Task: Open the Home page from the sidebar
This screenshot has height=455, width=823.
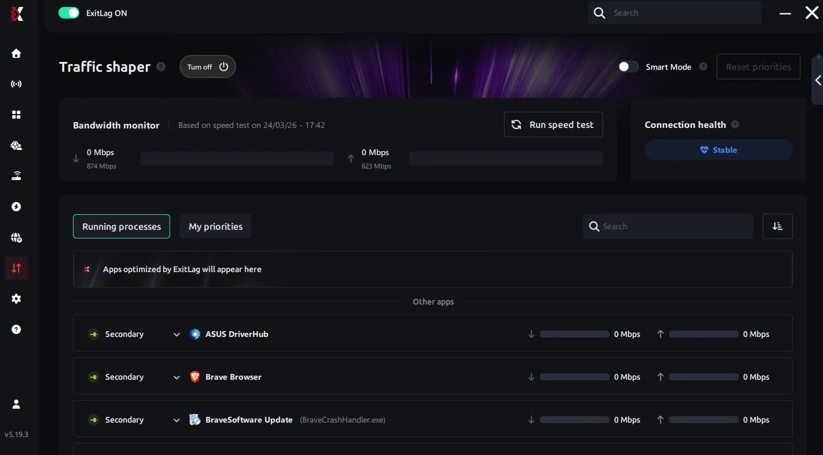Action: point(16,53)
